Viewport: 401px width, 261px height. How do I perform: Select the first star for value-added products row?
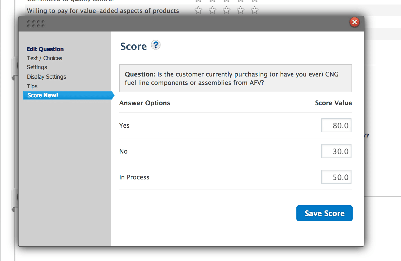(x=198, y=10)
